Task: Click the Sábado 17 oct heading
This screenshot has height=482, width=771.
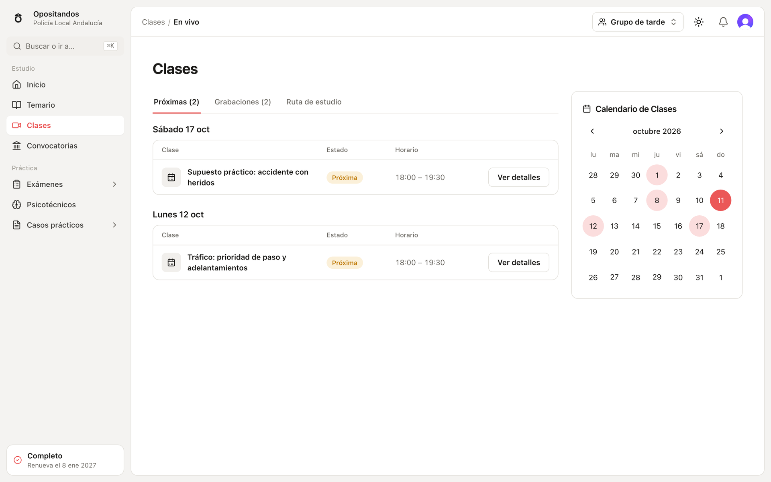Action: coord(181,129)
